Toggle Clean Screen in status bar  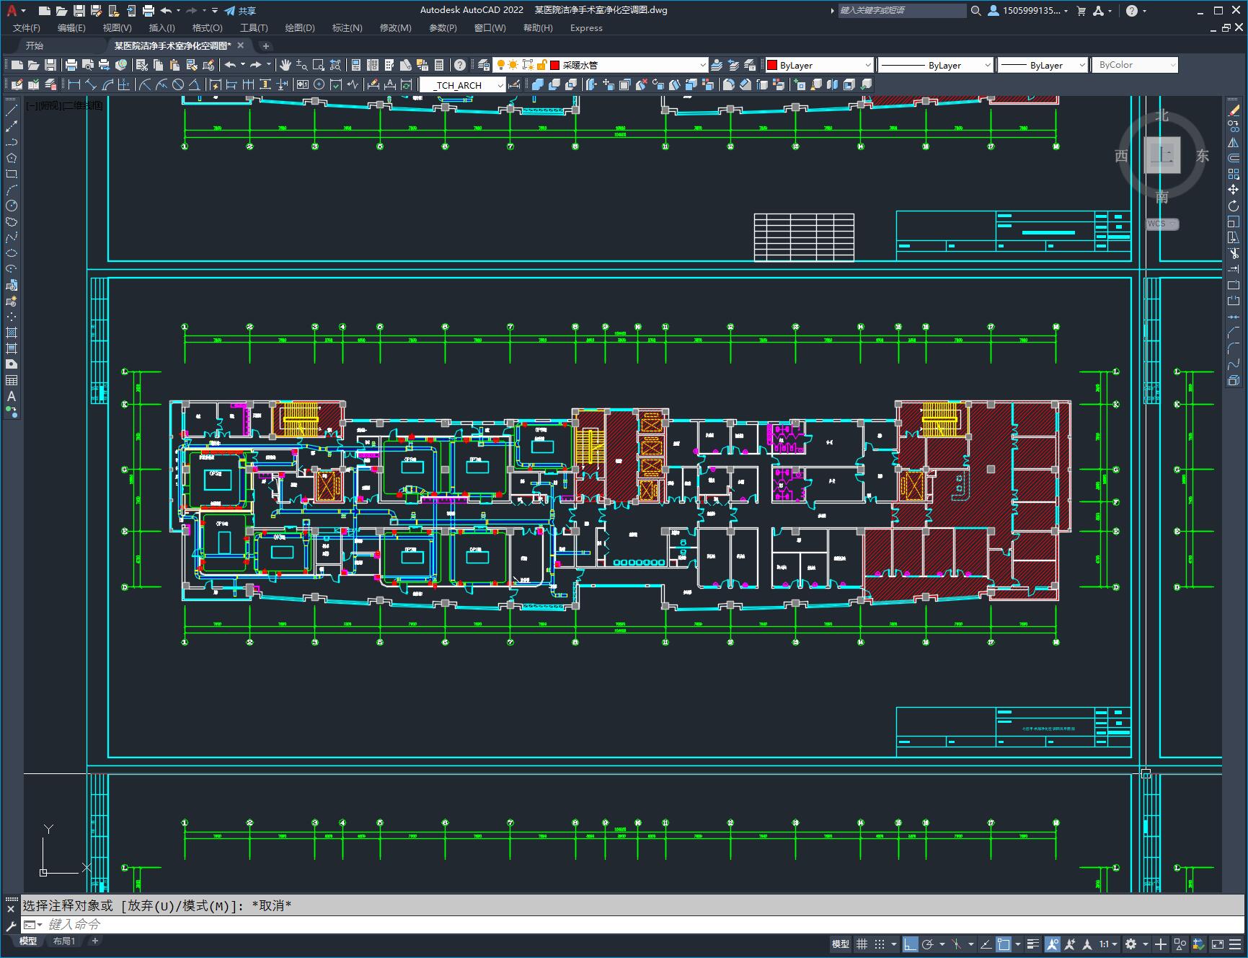pyautogui.click(x=1217, y=944)
